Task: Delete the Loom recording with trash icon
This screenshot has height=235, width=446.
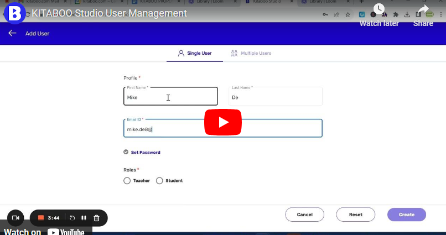Action: (x=96, y=218)
